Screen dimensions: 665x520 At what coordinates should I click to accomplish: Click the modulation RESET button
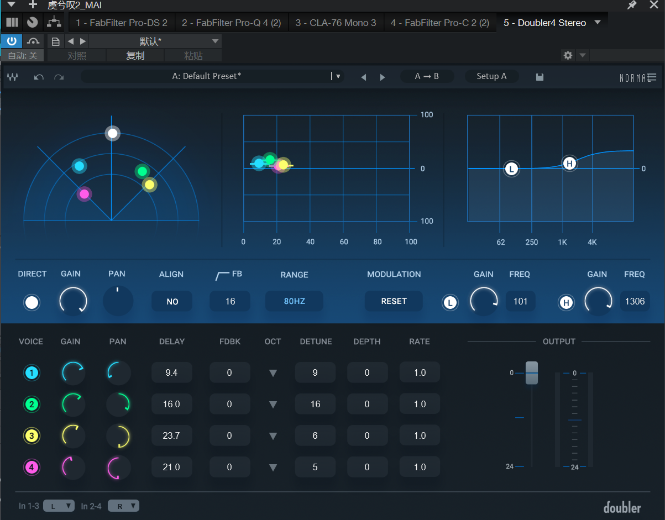coord(394,301)
